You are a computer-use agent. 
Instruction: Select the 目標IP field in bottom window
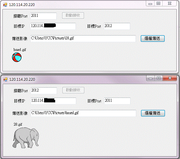pyautogui.click(x=53, y=101)
